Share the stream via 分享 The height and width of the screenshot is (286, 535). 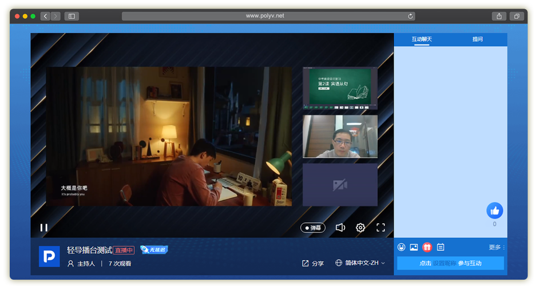point(313,263)
